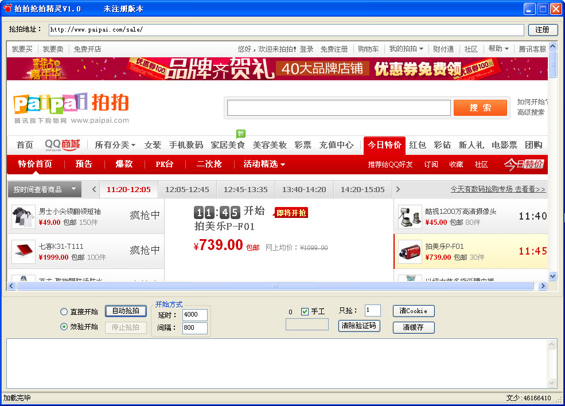Click the orange 搜索 button
Image resolution: width=565 pixels, height=406 pixels.
pos(480,108)
